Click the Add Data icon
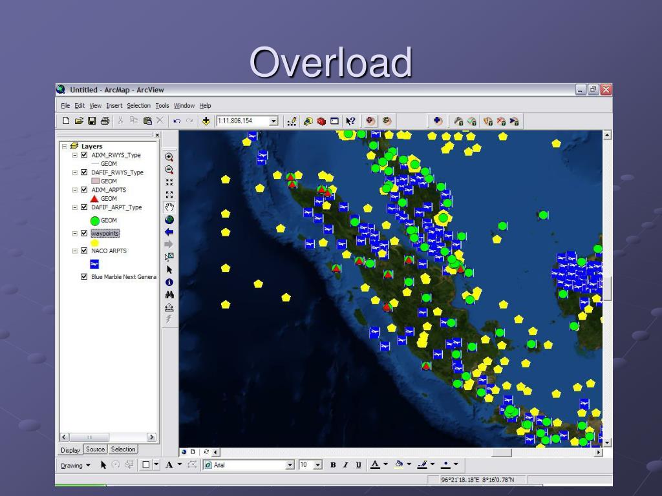Screen dimensions: 662x496 [x=206, y=121]
